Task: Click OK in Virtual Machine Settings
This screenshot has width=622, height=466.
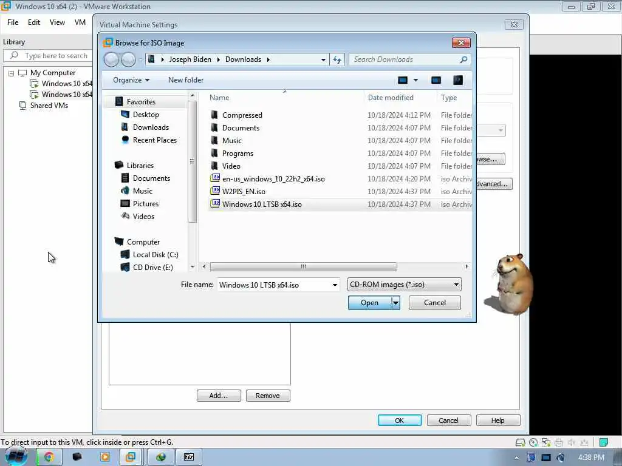Action: click(400, 420)
